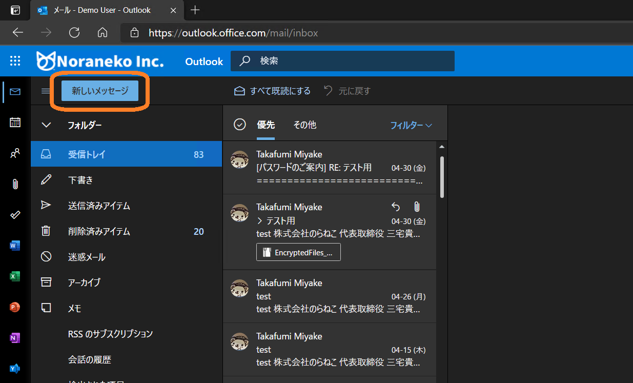
Task: Click the message list scrollbar thumb
Action: pyautogui.click(x=442, y=177)
